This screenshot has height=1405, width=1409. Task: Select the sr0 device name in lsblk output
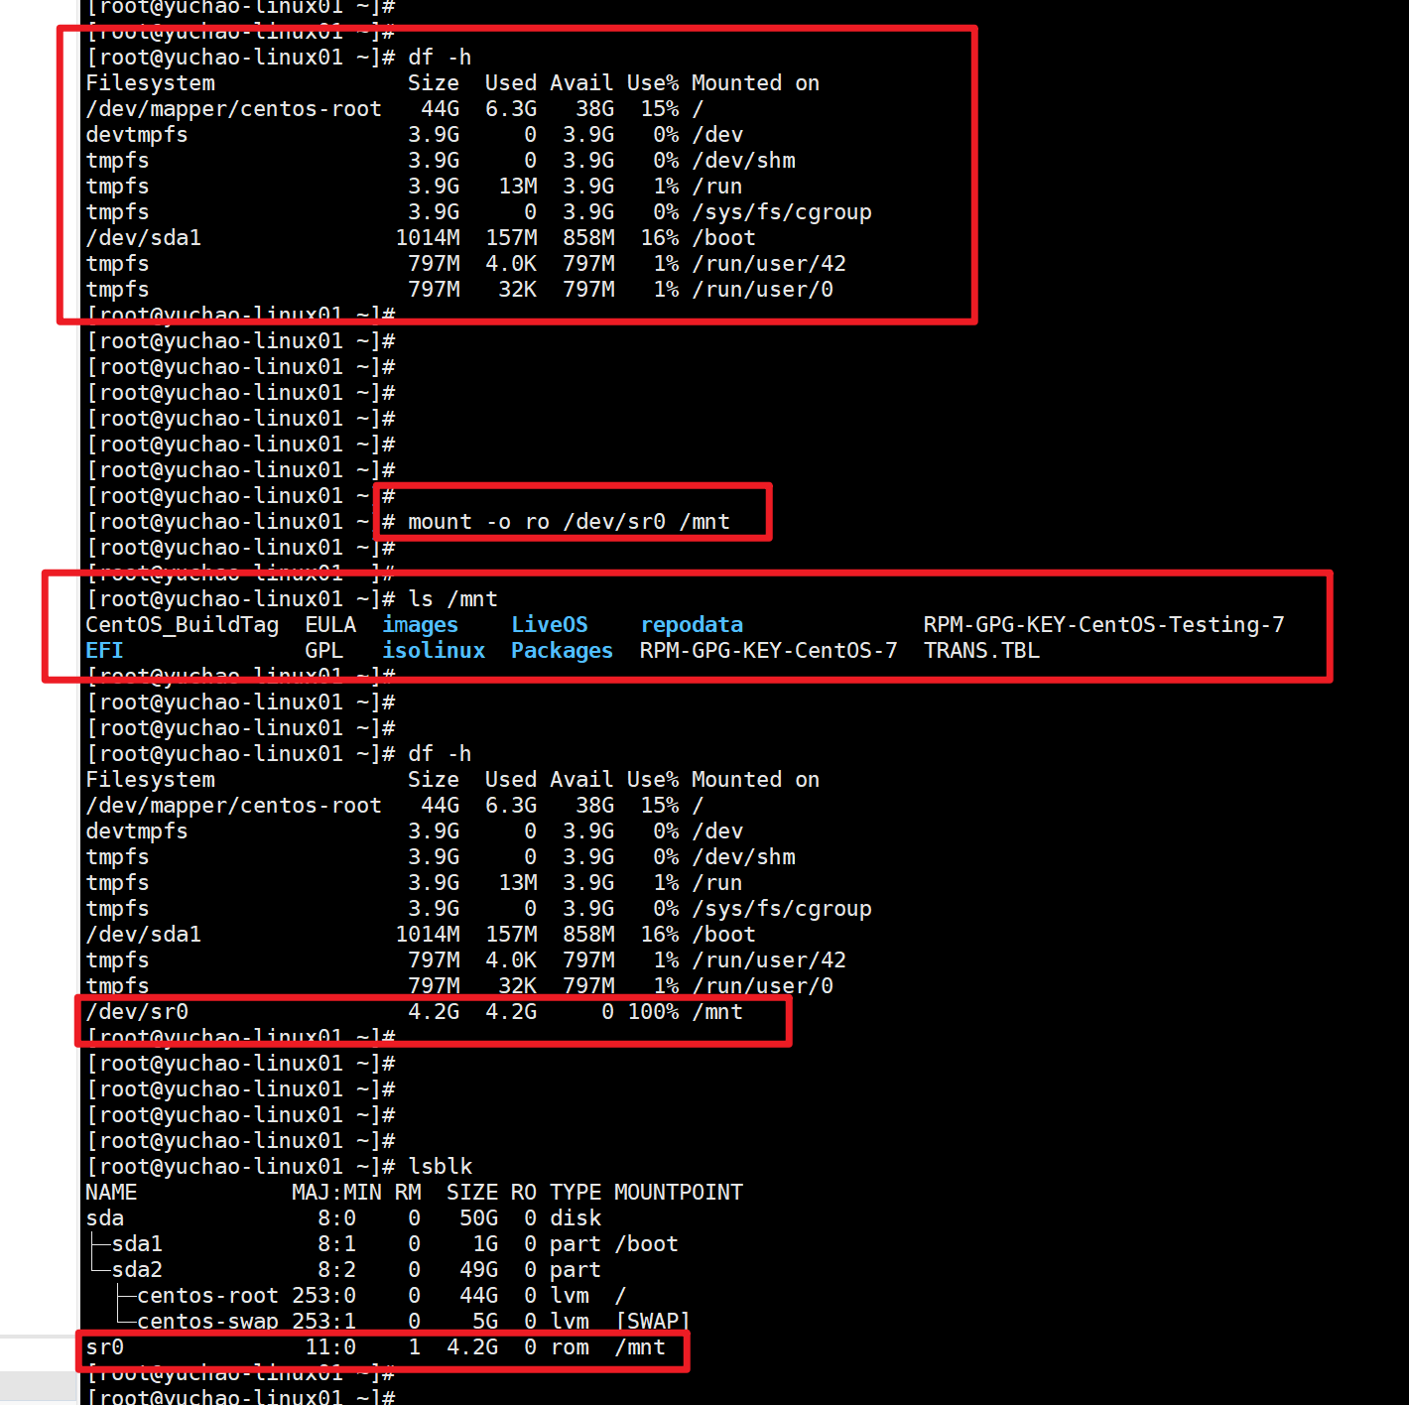(x=104, y=1347)
